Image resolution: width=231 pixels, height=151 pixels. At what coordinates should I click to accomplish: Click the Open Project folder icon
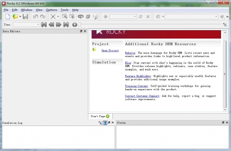tap(15, 17)
